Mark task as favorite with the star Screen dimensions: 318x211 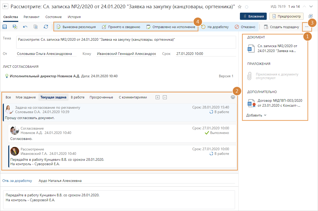[x=240, y=7]
